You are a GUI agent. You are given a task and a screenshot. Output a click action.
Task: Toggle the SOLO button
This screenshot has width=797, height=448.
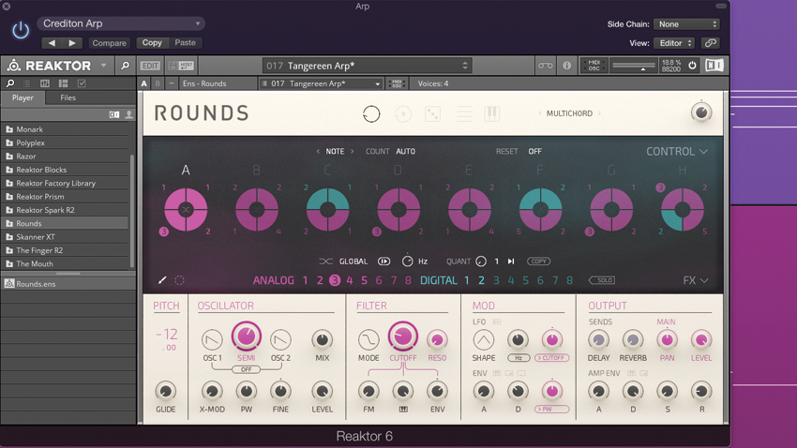(602, 280)
